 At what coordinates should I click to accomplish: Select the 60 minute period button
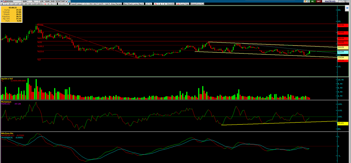(30, 4)
